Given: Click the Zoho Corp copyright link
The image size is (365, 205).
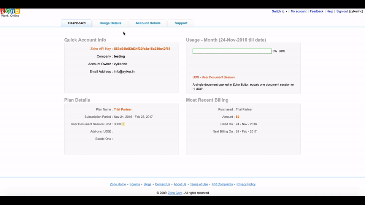Looking at the screenshot, I should [x=175, y=193].
